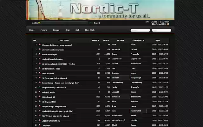View author Lenne85 profile

pos(115,92)
